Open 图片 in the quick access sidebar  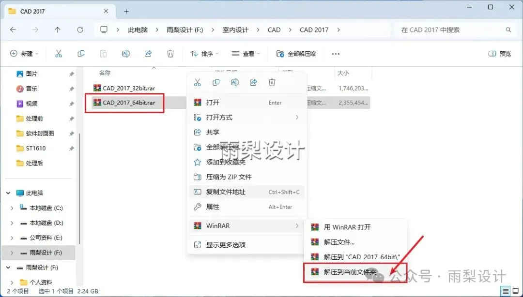[x=31, y=74]
